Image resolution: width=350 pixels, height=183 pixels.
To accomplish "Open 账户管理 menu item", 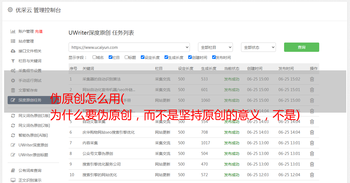I will tap(26, 31).
